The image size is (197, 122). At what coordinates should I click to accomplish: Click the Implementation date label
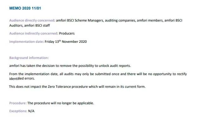(26, 42)
